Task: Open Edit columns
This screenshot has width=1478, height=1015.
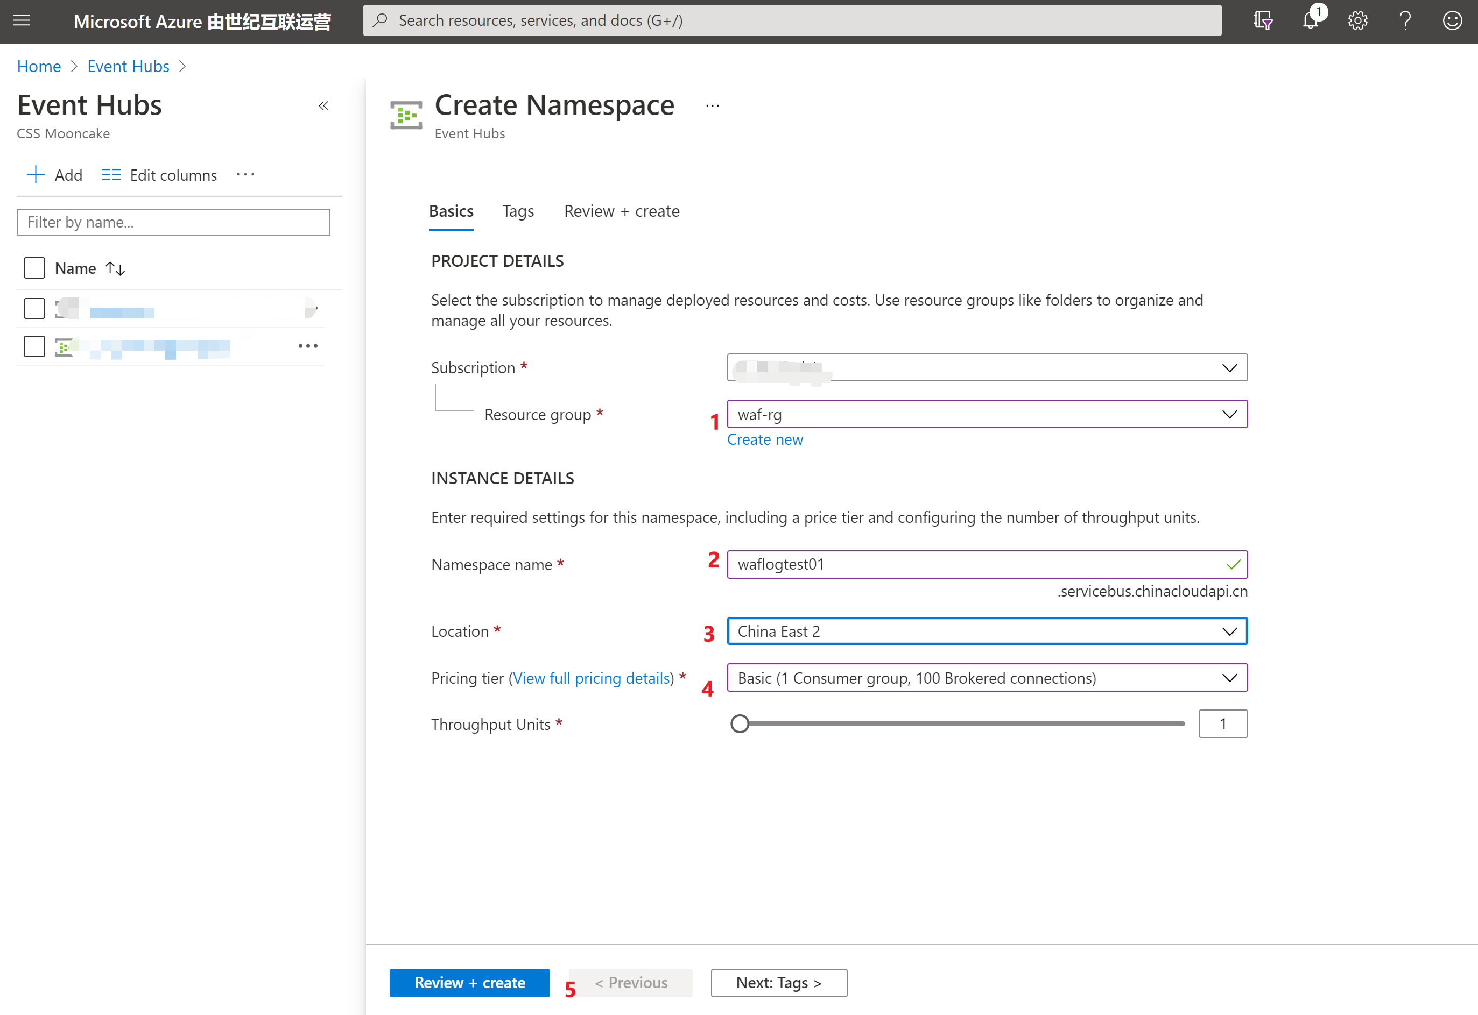Action: 159,175
